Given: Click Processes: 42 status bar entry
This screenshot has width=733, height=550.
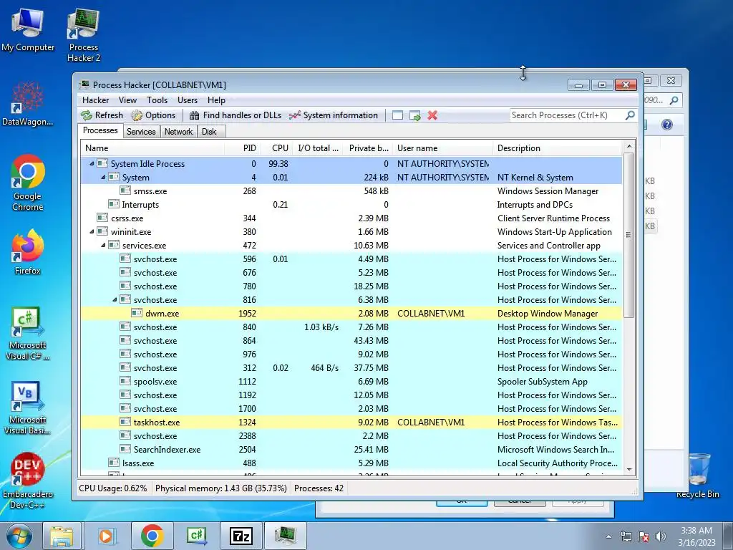Looking at the screenshot, I should [319, 488].
